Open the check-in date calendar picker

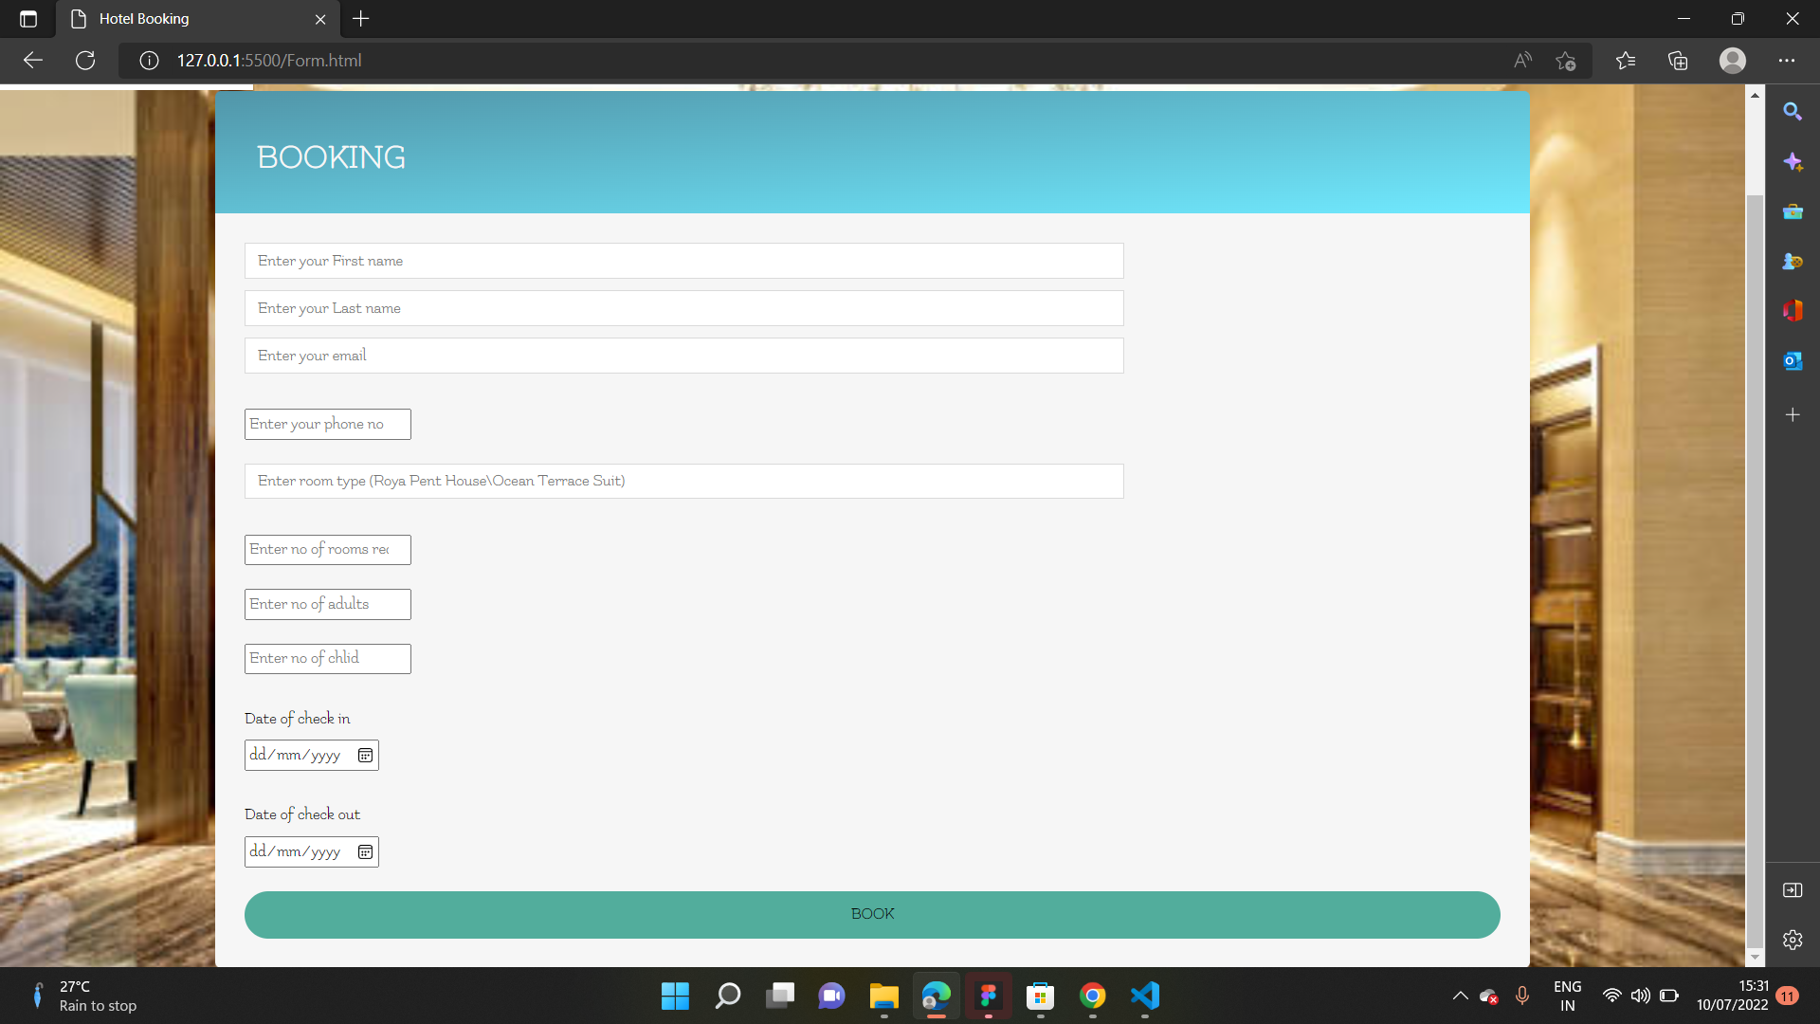[365, 756]
